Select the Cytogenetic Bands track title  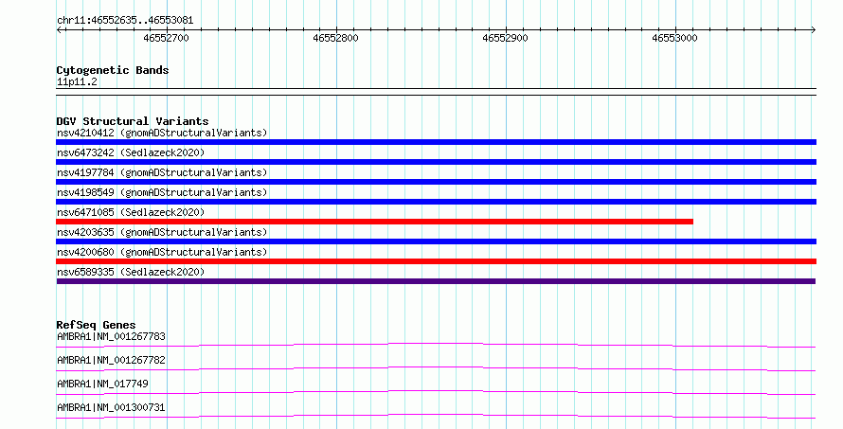click(x=113, y=70)
